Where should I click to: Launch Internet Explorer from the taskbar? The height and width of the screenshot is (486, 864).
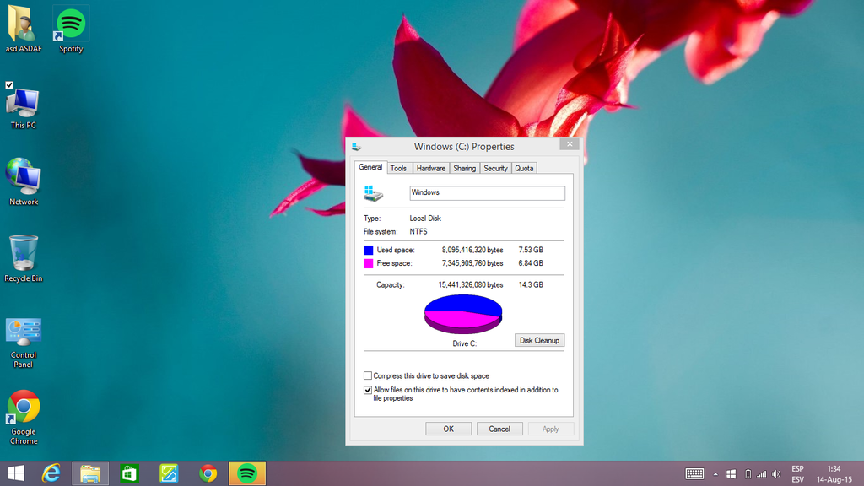pyautogui.click(x=51, y=473)
